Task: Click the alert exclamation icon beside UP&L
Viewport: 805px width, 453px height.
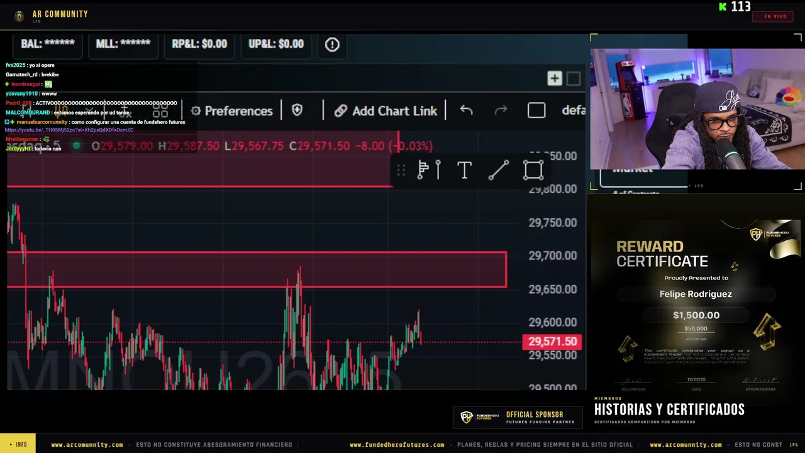Action: click(x=332, y=44)
